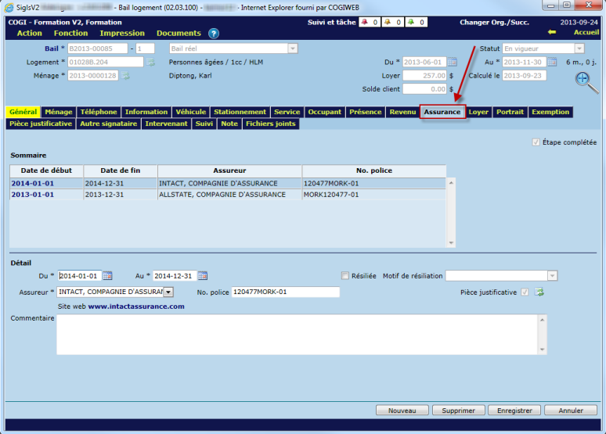The image size is (606, 434).
Task: Click the yellow back arrow near Accueil
Action: [x=552, y=33]
